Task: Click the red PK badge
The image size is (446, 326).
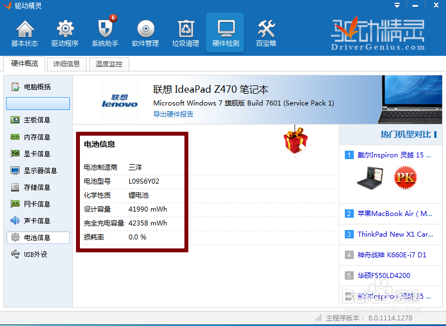Action: click(406, 178)
